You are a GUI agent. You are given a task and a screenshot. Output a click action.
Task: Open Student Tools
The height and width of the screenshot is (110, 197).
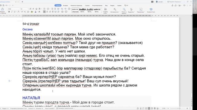(151, 10)
